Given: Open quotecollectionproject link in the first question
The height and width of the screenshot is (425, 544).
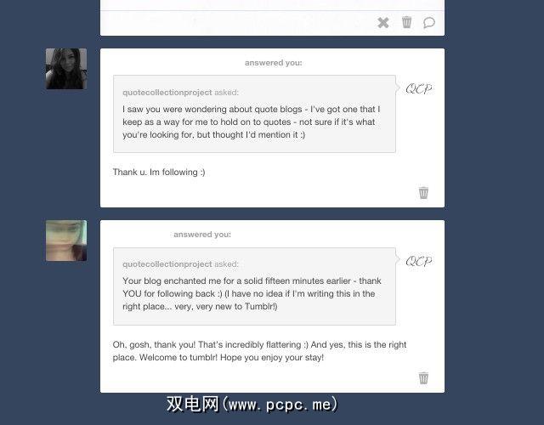Looking at the screenshot, I should [x=167, y=93].
